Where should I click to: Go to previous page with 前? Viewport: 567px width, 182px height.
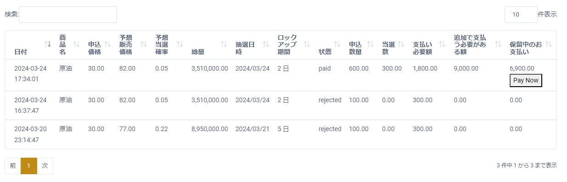point(13,166)
